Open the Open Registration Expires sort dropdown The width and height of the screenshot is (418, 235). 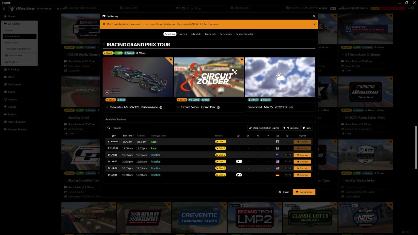point(264,128)
